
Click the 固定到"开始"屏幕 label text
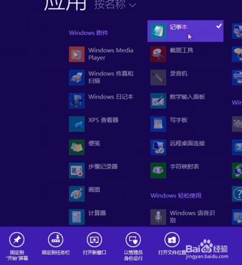tap(17, 255)
